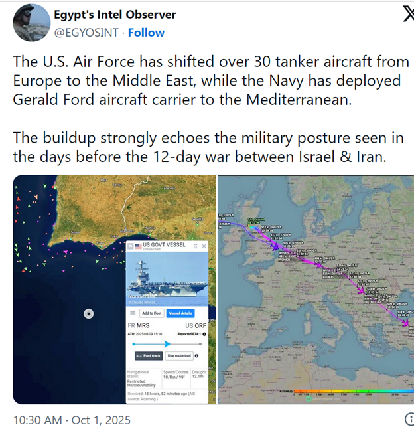
Task: Open Vessel details for the carrier
Action: tap(180, 313)
